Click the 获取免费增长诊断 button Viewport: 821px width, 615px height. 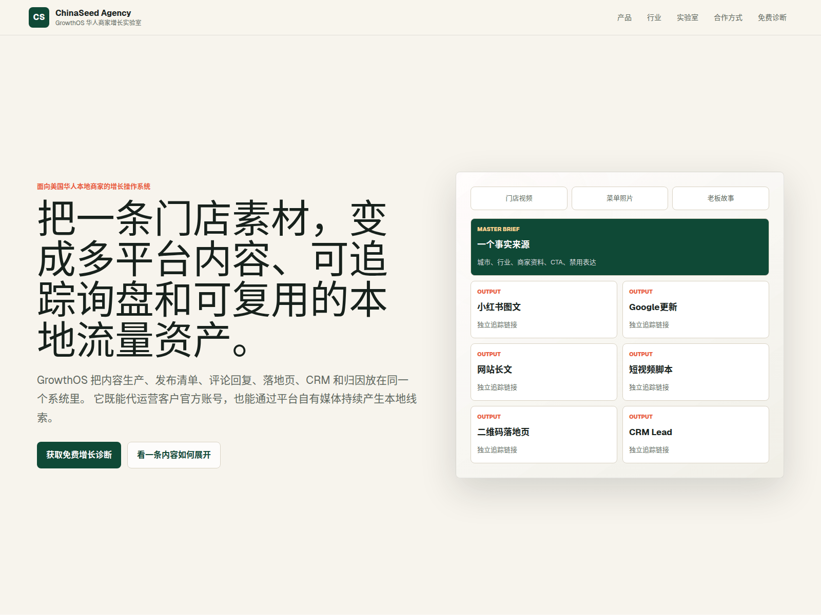point(79,455)
